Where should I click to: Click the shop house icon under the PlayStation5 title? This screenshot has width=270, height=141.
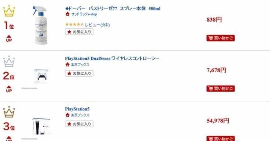pos(67,115)
